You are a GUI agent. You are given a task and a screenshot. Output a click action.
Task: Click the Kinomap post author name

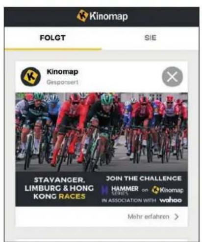pos(62,72)
